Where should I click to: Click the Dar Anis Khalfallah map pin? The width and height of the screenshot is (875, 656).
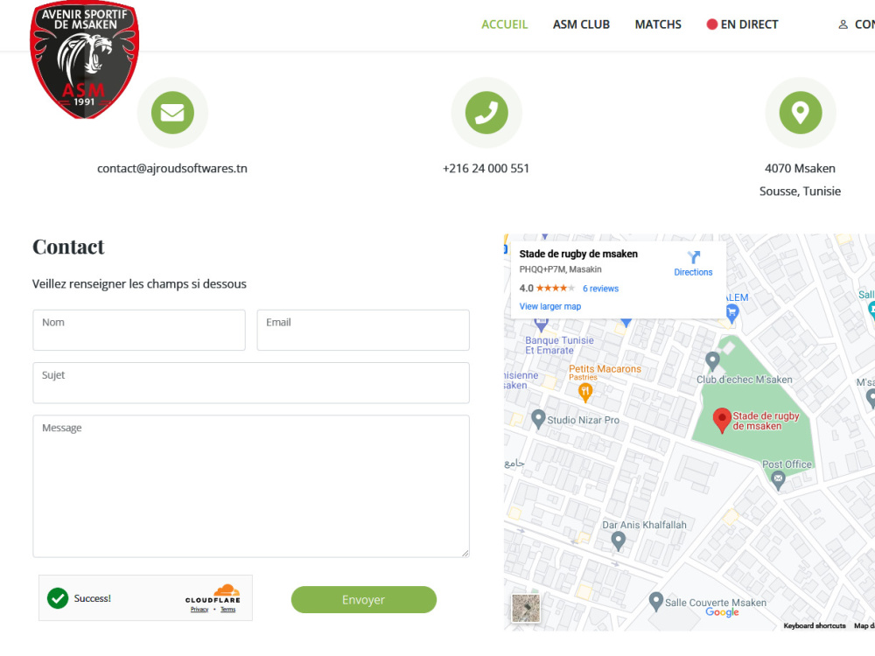click(618, 541)
